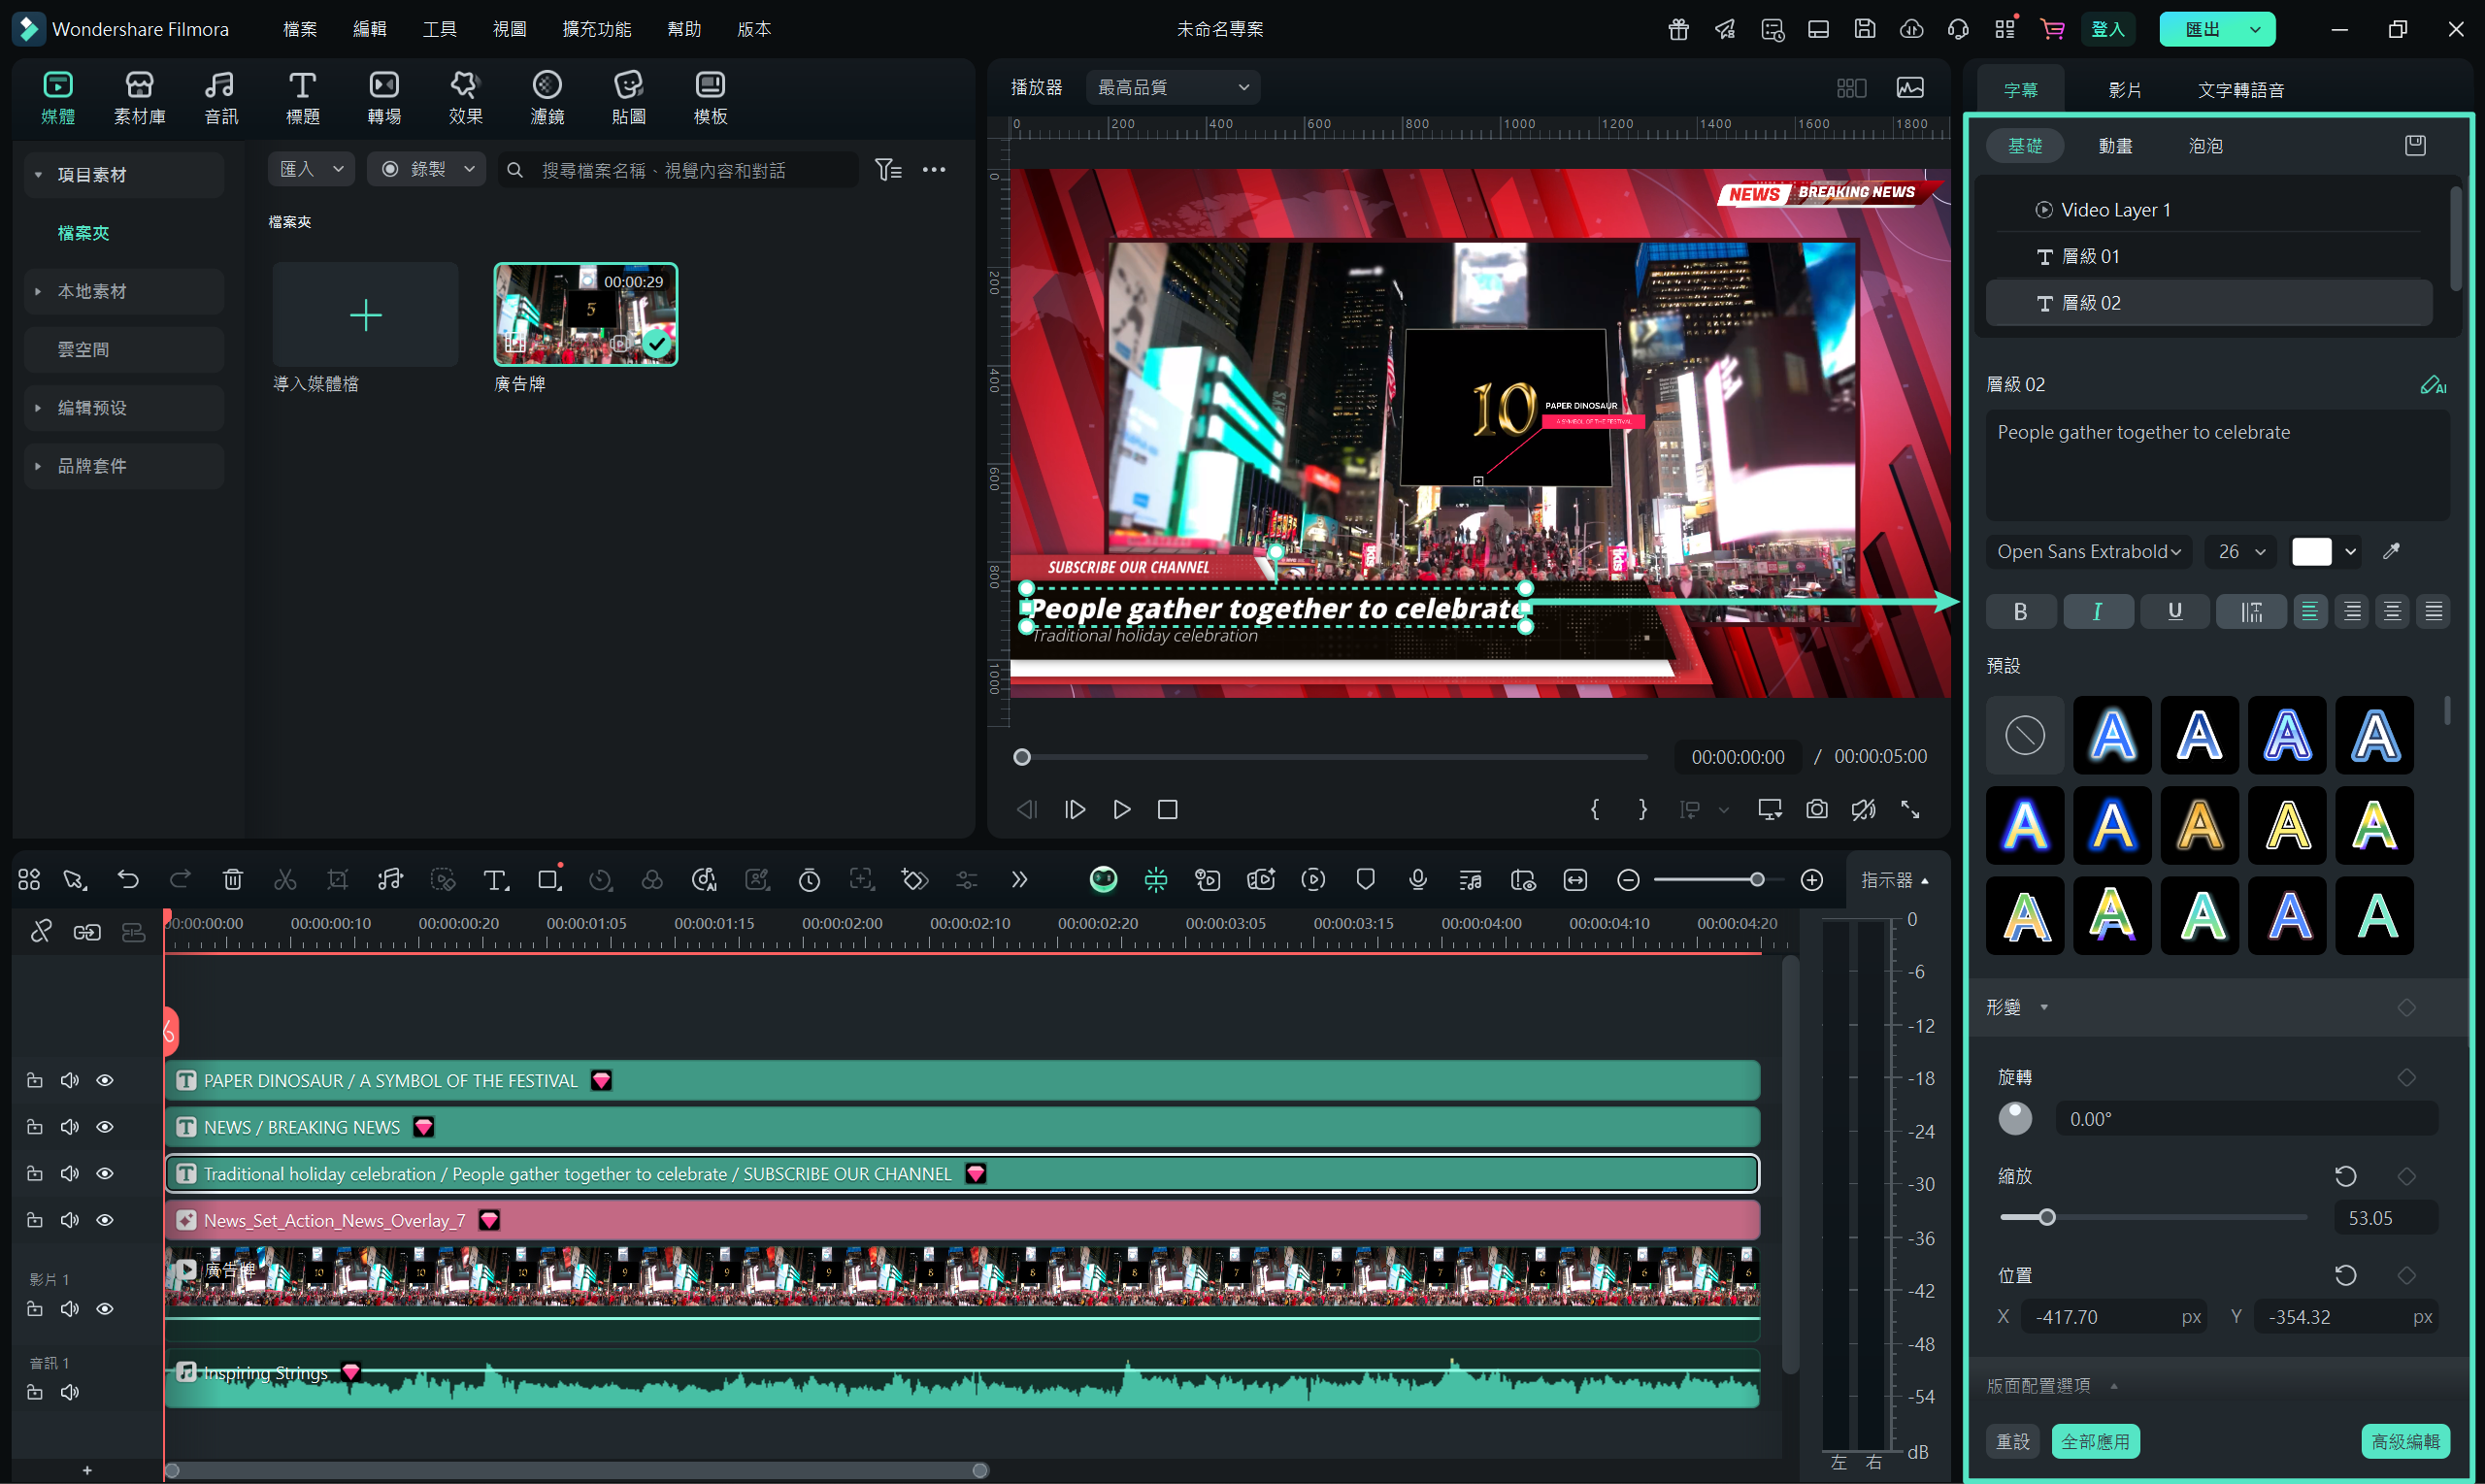Mute the Inspiring Strings audio track
2485x1484 pixels.
click(70, 1392)
